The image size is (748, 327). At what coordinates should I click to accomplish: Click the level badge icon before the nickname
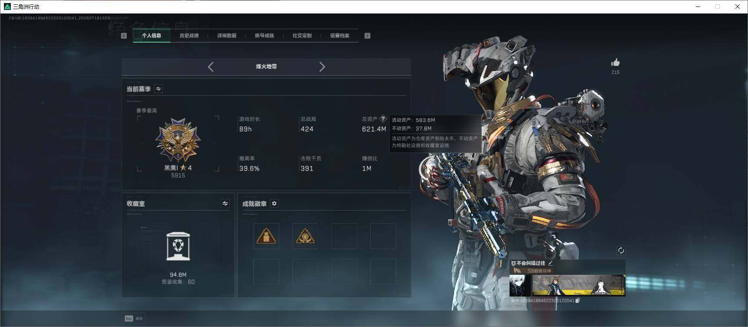pyautogui.click(x=513, y=263)
